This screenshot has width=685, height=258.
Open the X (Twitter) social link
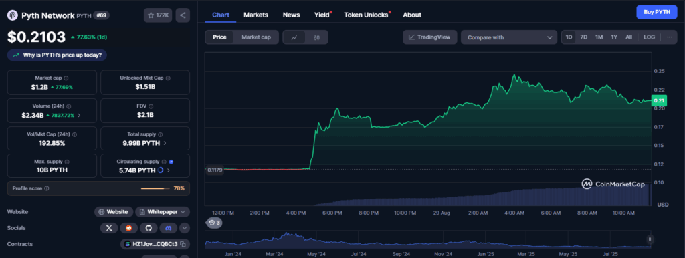pyautogui.click(x=109, y=228)
